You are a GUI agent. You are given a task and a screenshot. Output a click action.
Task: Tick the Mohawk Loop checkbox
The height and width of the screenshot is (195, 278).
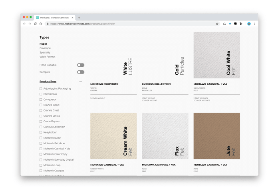(x=41, y=165)
